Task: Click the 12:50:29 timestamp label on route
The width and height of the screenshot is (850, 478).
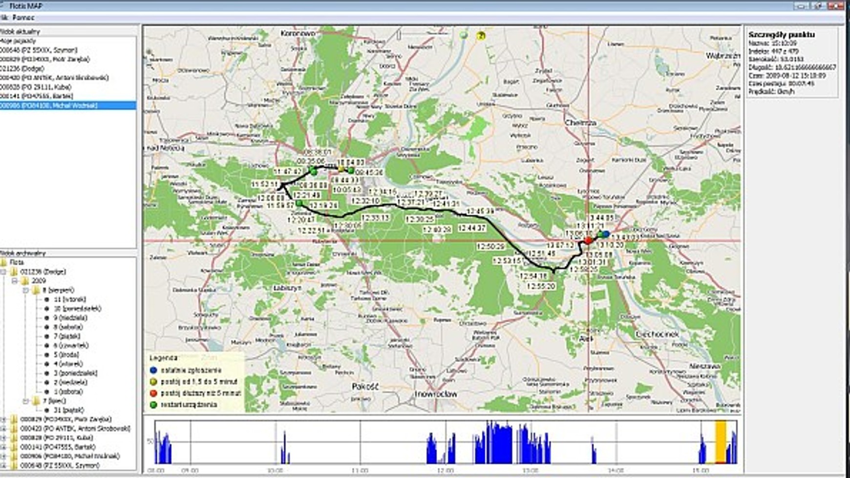Action: (491, 247)
